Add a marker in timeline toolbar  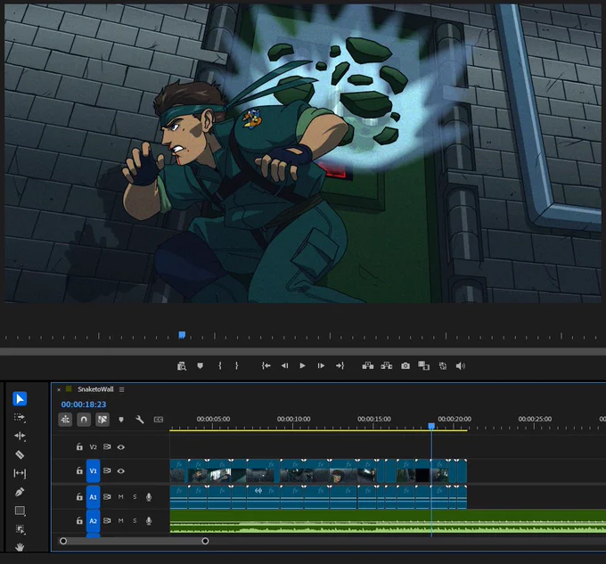pyautogui.click(x=121, y=420)
